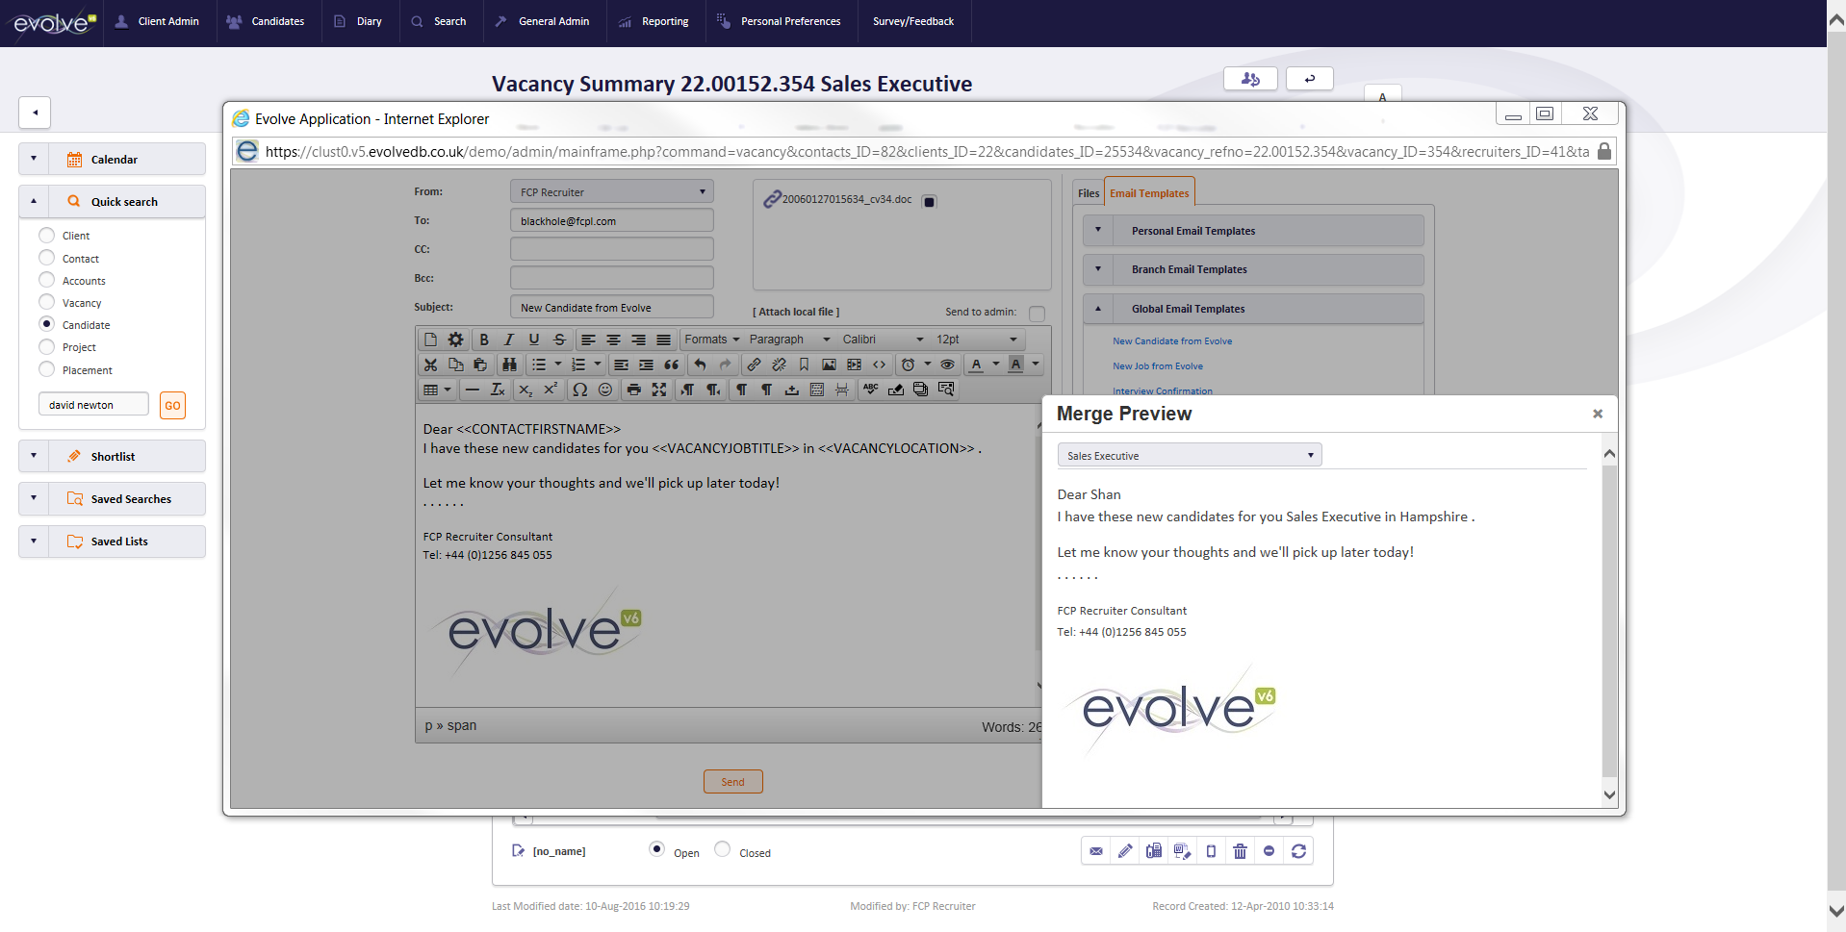Open the New Job from Evolve template

tap(1158, 365)
